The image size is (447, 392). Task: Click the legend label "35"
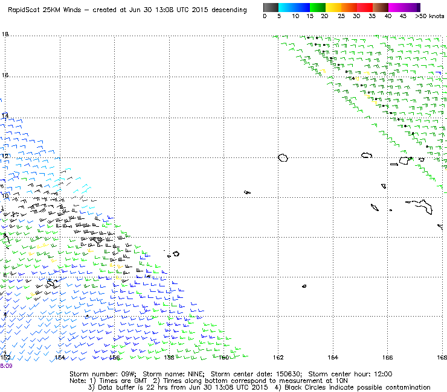tap(372, 16)
